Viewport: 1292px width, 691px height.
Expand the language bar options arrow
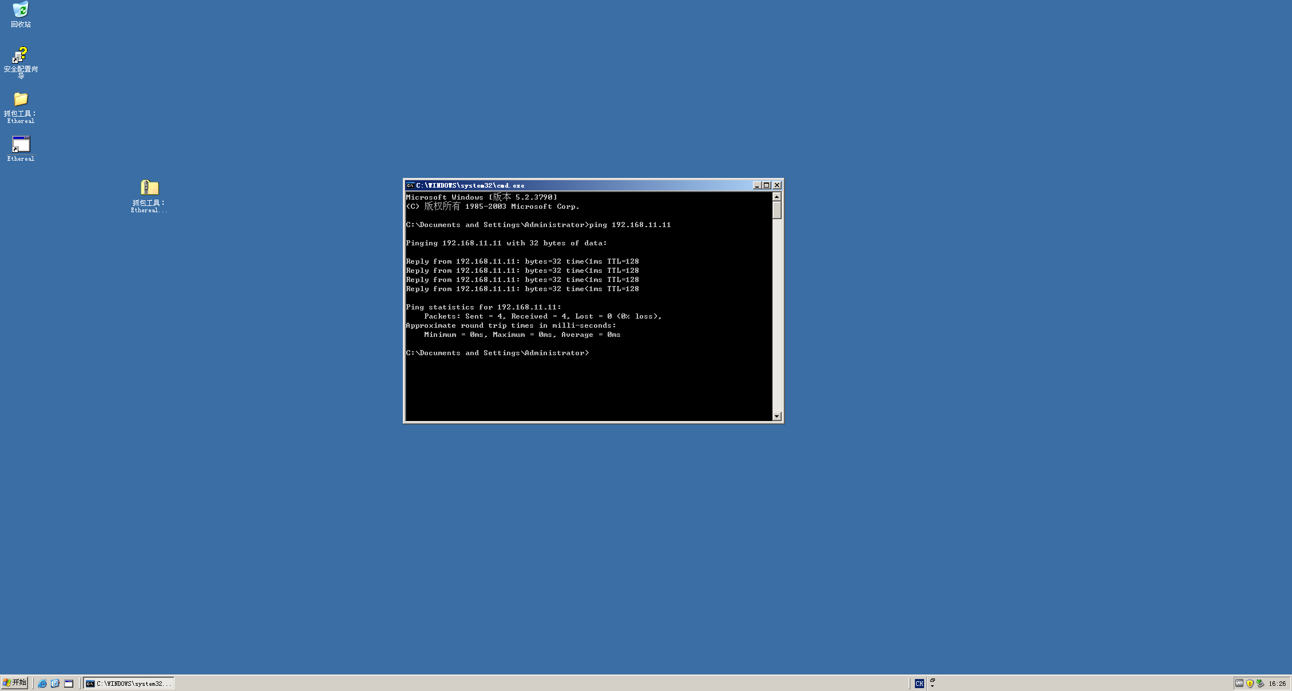coord(932,686)
